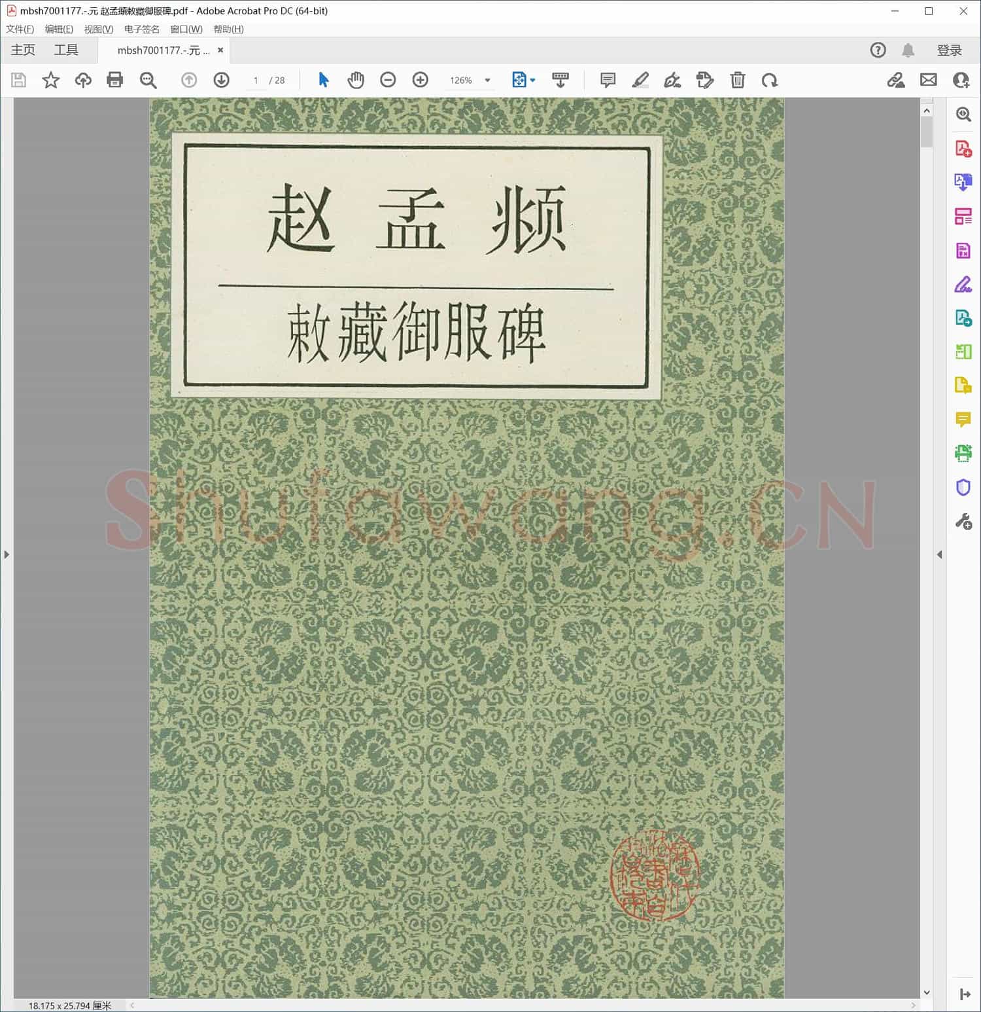981x1012 pixels.
Task: Switch to the 工具 tab
Action: [65, 50]
